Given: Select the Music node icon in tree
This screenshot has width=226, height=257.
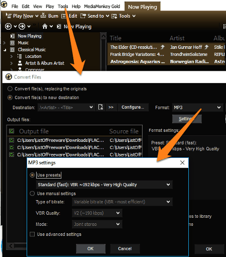Looking at the screenshot, I should [x=12, y=43].
